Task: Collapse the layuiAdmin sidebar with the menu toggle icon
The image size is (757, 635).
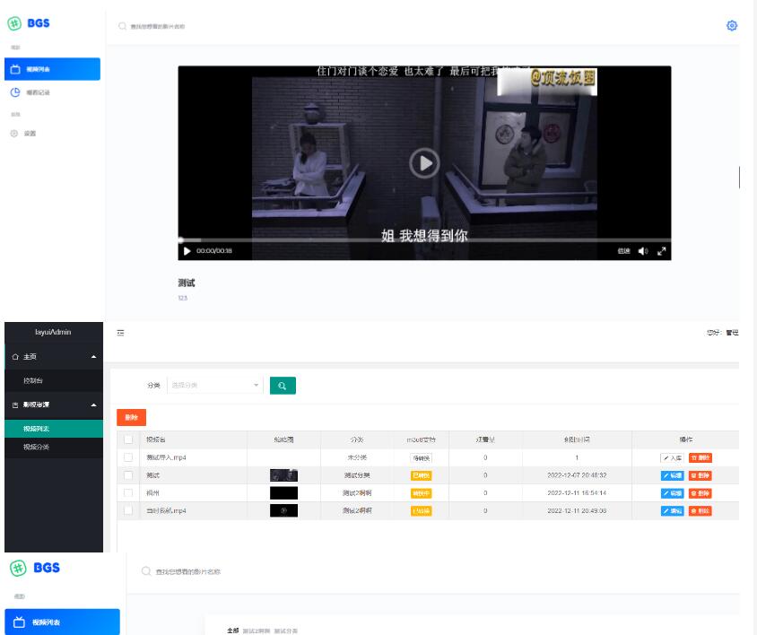Action: tap(120, 333)
